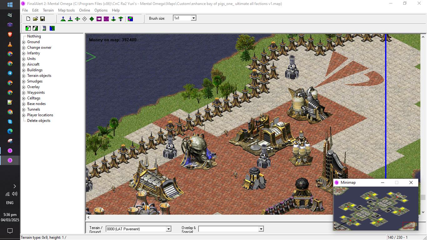Click the solid green diamond Show tilesets icon
This screenshot has height=240, width=427.
[x=92, y=19]
